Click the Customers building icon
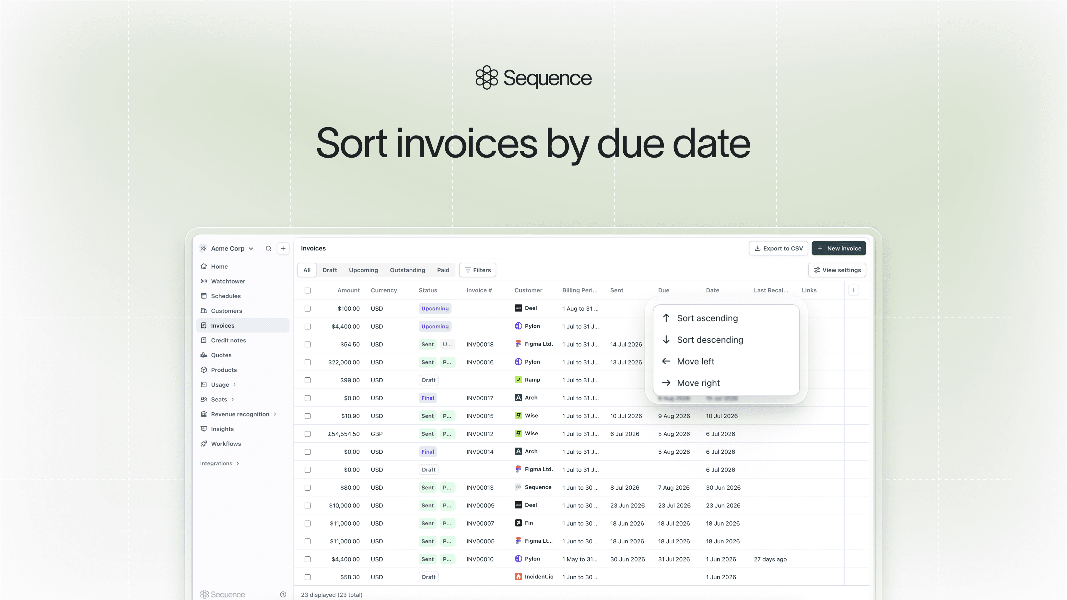This screenshot has height=600, width=1067. click(204, 311)
